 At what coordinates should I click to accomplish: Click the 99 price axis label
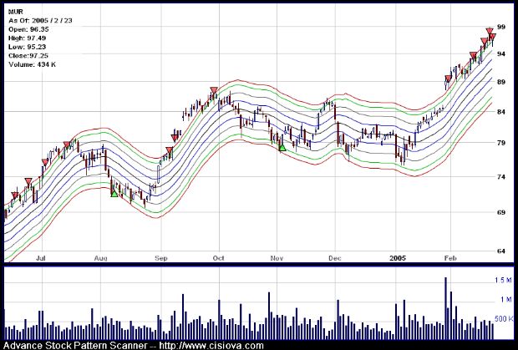501,27
